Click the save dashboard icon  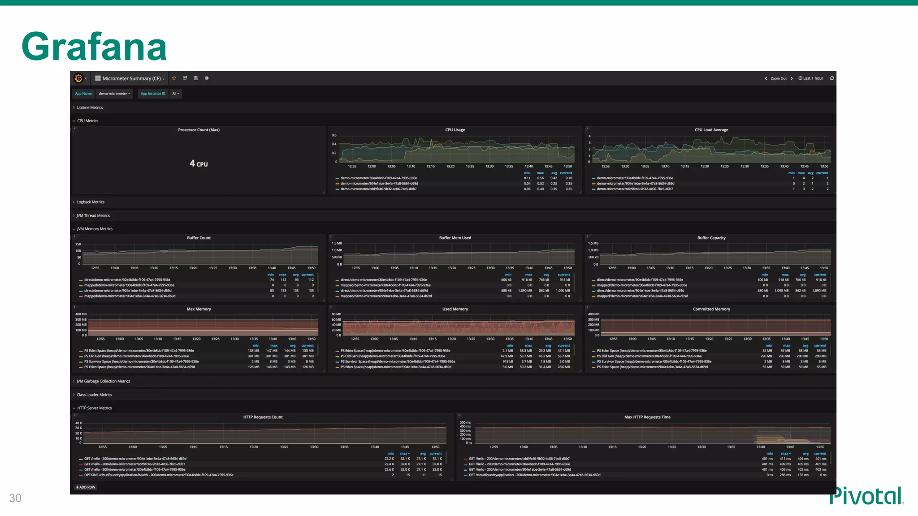tap(196, 78)
